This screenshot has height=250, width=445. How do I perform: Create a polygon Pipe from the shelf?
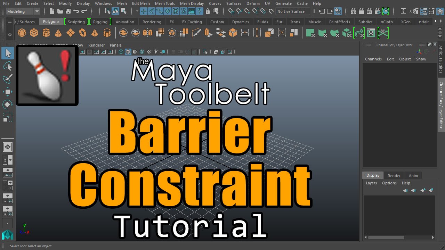pos(107,33)
